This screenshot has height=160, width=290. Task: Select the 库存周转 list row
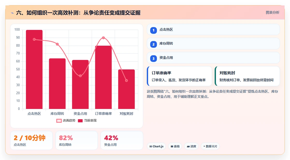[x=213, y=44]
